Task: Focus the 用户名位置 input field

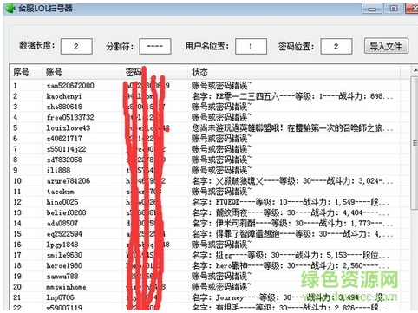Action: point(251,46)
